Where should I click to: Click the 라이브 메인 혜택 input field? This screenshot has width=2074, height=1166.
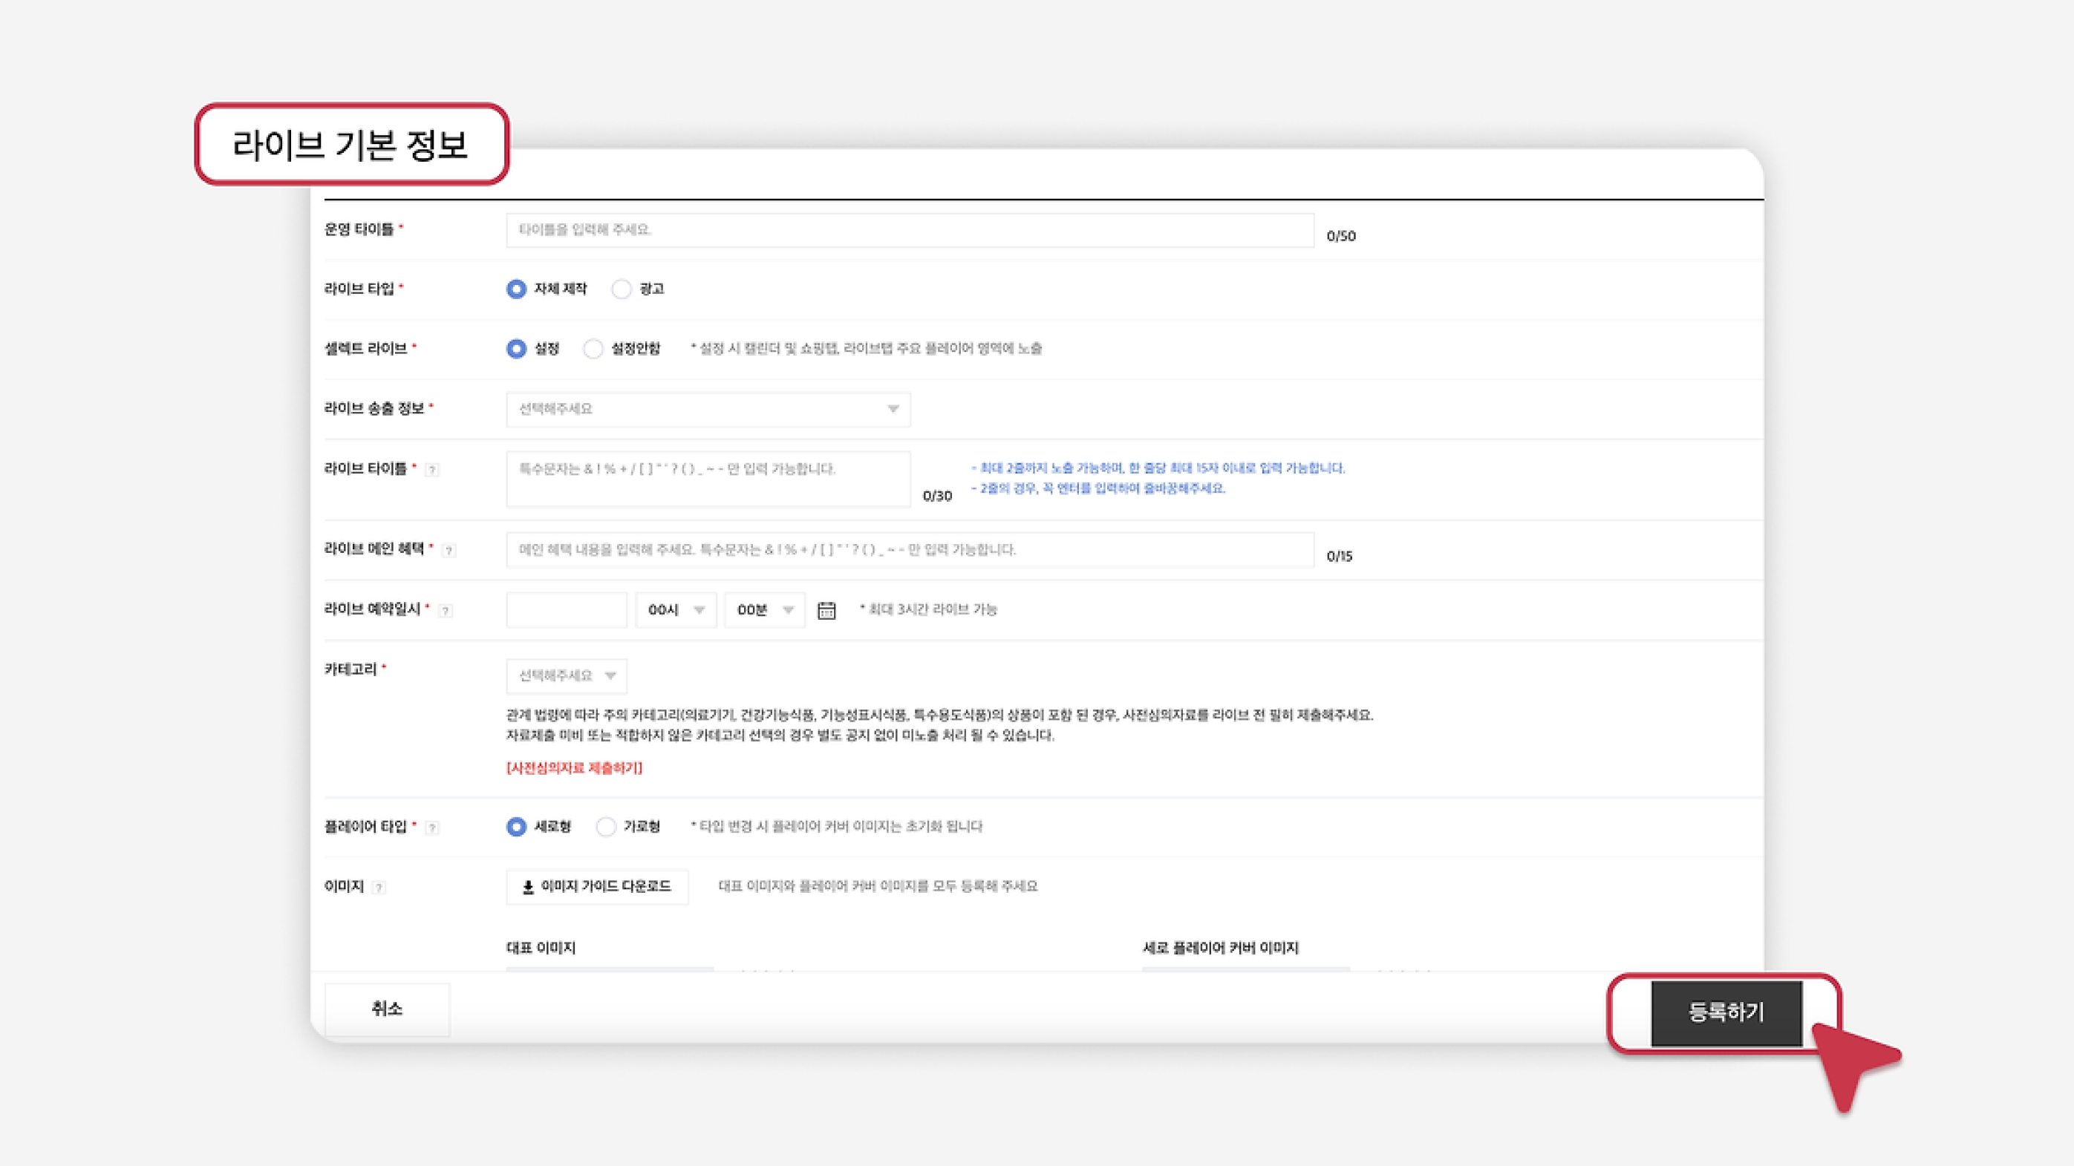(910, 550)
